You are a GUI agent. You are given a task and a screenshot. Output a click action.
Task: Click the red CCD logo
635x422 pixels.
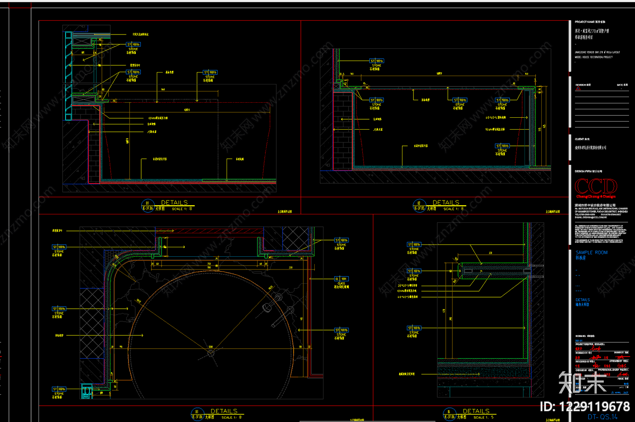[596, 186]
